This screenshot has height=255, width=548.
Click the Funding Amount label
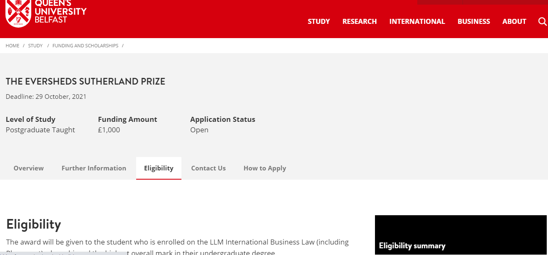[x=127, y=119]
